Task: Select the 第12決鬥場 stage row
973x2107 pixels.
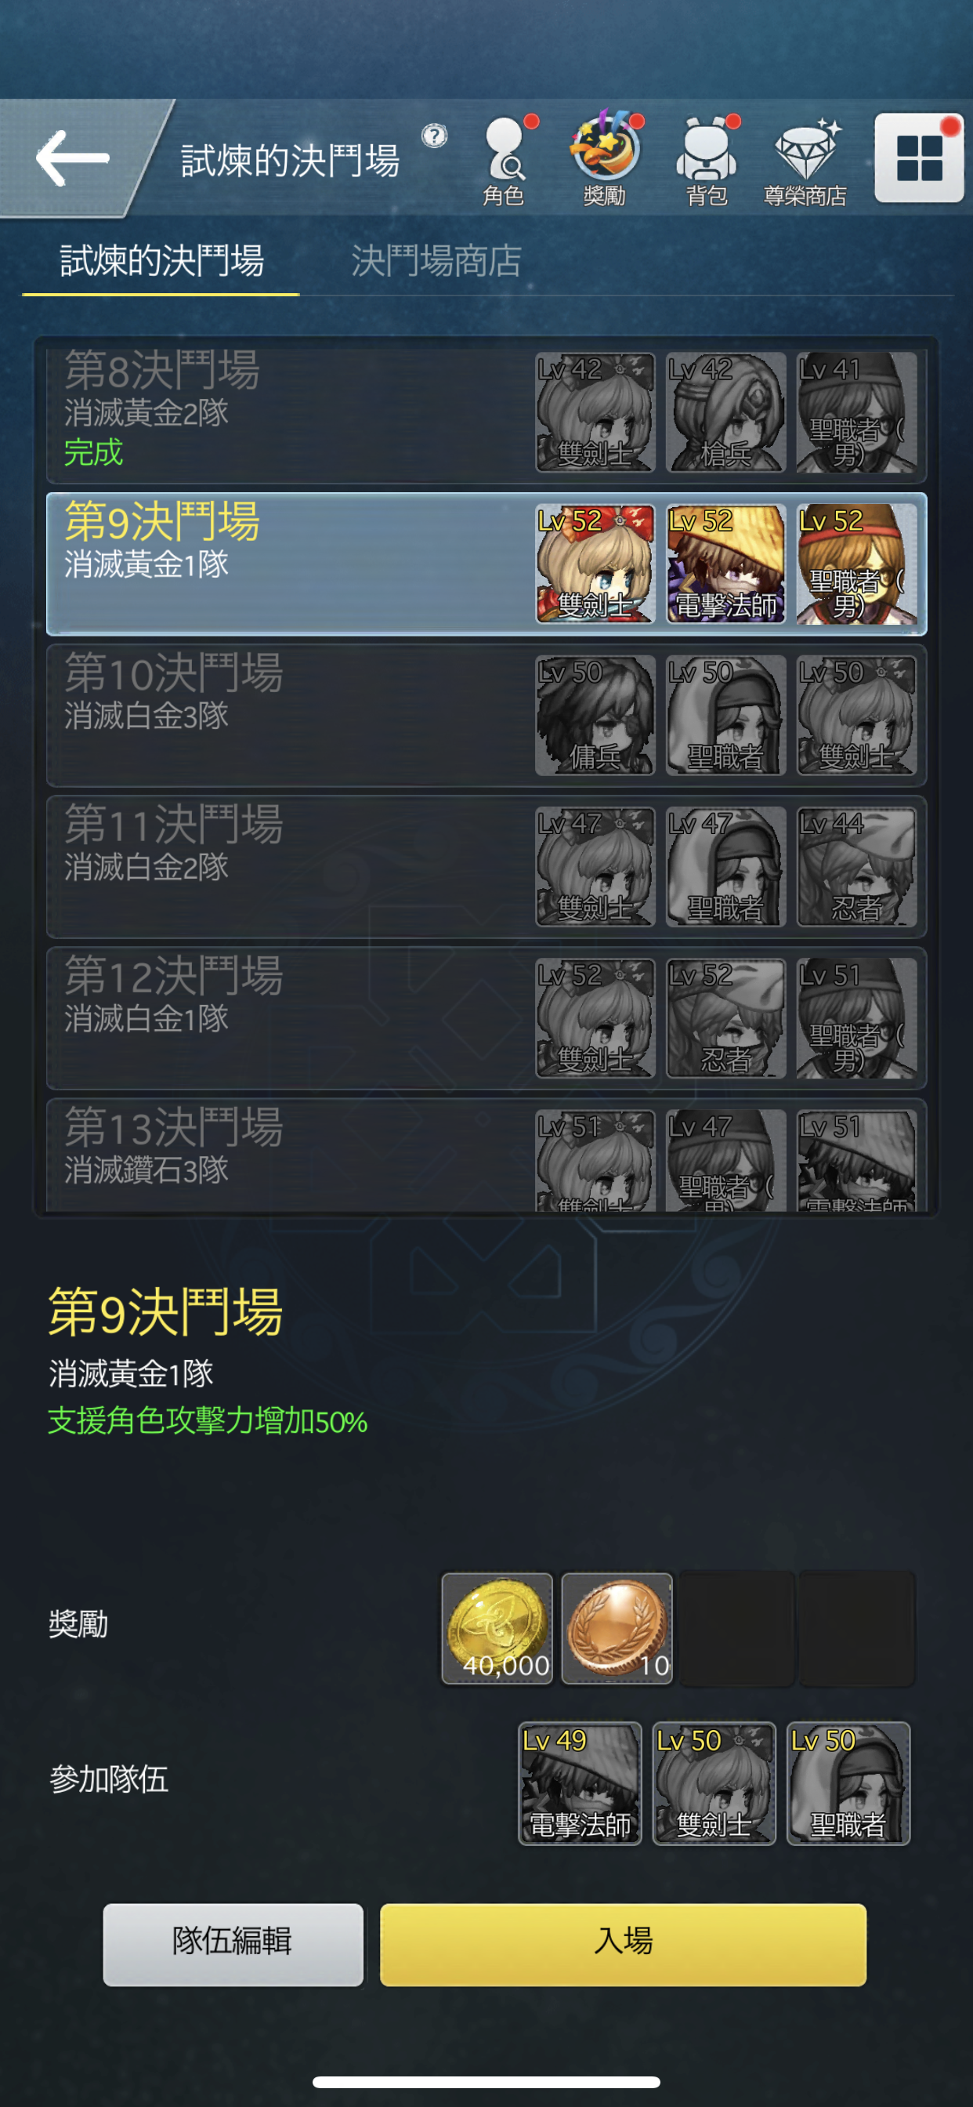Action: coord(486,1018)
